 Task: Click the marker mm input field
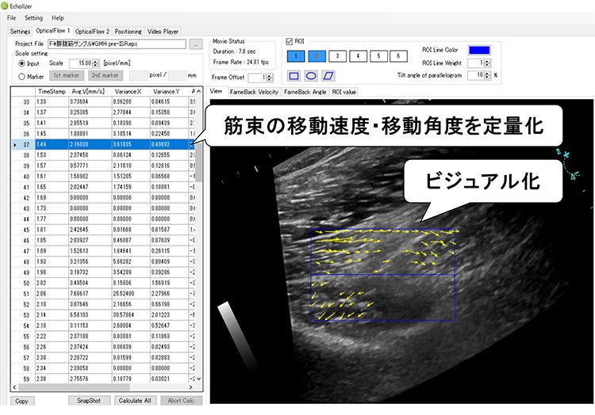coord(177,75)
